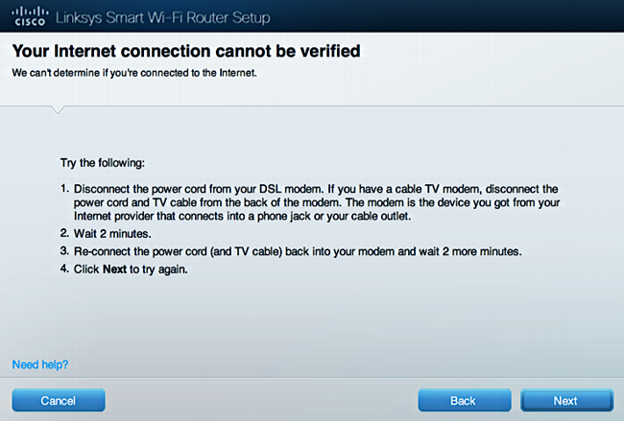The image size is (624, 421).
Task: Click the "Try the following:" label
Action: [x=103, y=163]
